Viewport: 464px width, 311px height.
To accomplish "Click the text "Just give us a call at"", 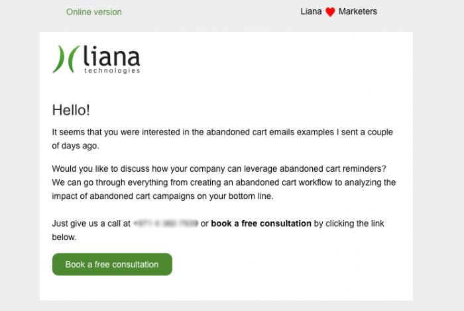I will tap(91, 223).
